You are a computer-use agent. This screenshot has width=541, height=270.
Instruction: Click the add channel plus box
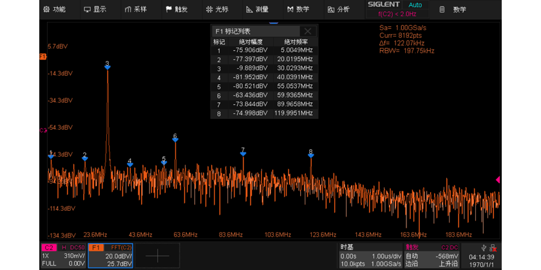click(x=158, y=255)
